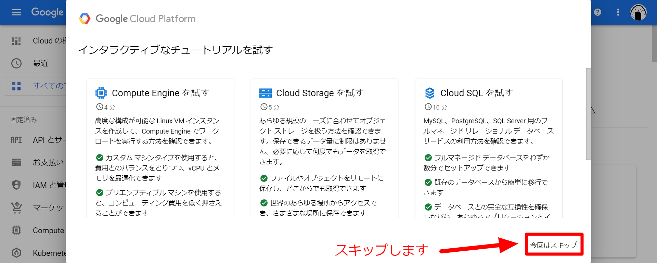Screen dimensions: 657x263
Task: Select the IAM shield icon in sidebar
Action: pos(16,185)
